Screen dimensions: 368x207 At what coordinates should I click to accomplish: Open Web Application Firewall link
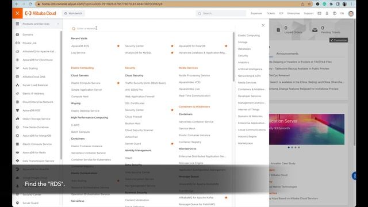point(140,97)
